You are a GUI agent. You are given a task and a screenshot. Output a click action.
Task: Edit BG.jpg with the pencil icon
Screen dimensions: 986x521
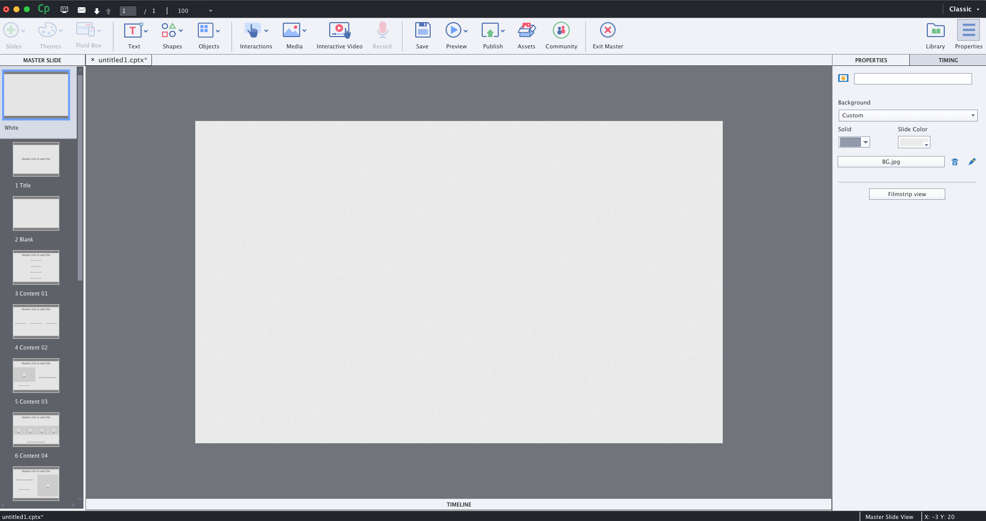click(x=972, y=162)
